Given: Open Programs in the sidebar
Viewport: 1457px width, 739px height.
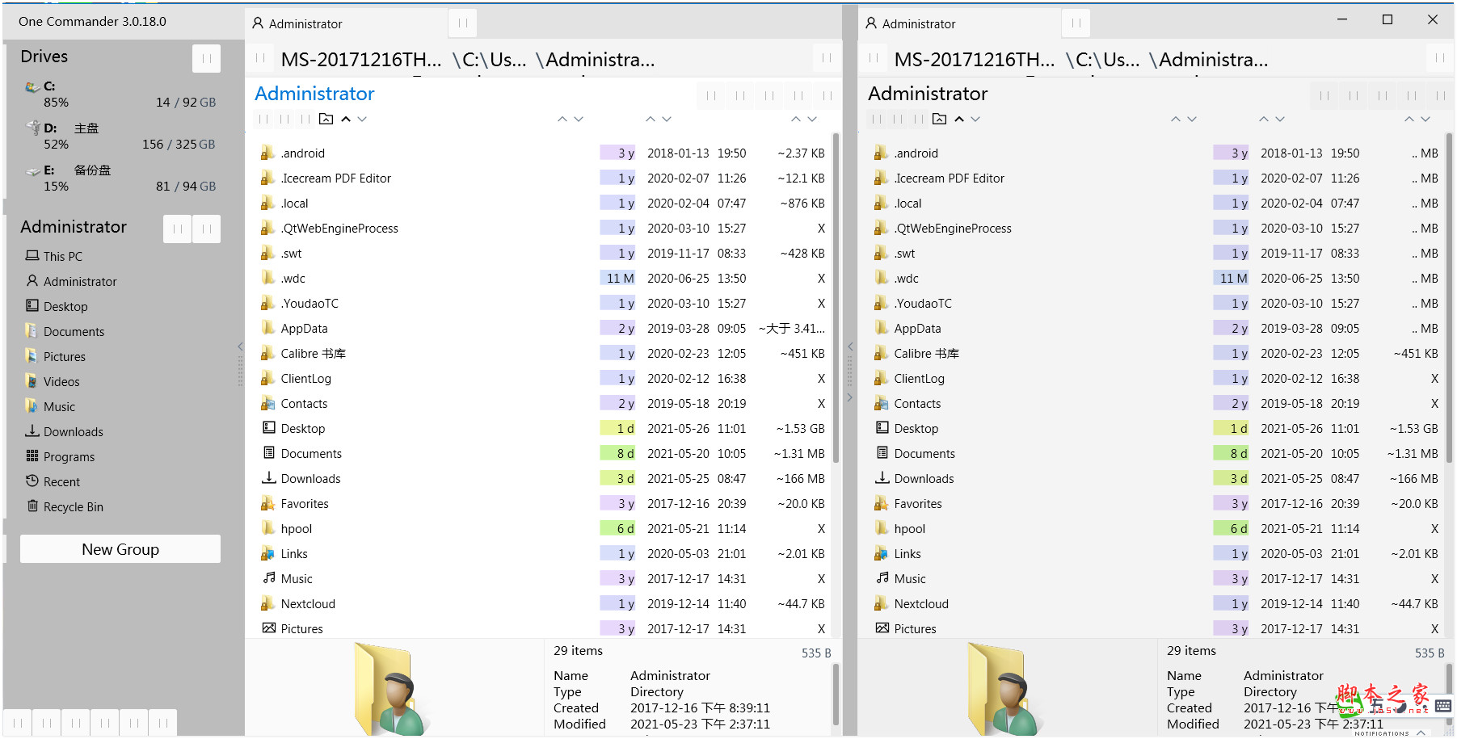Looking at the screenshot, I should point(69,457).
